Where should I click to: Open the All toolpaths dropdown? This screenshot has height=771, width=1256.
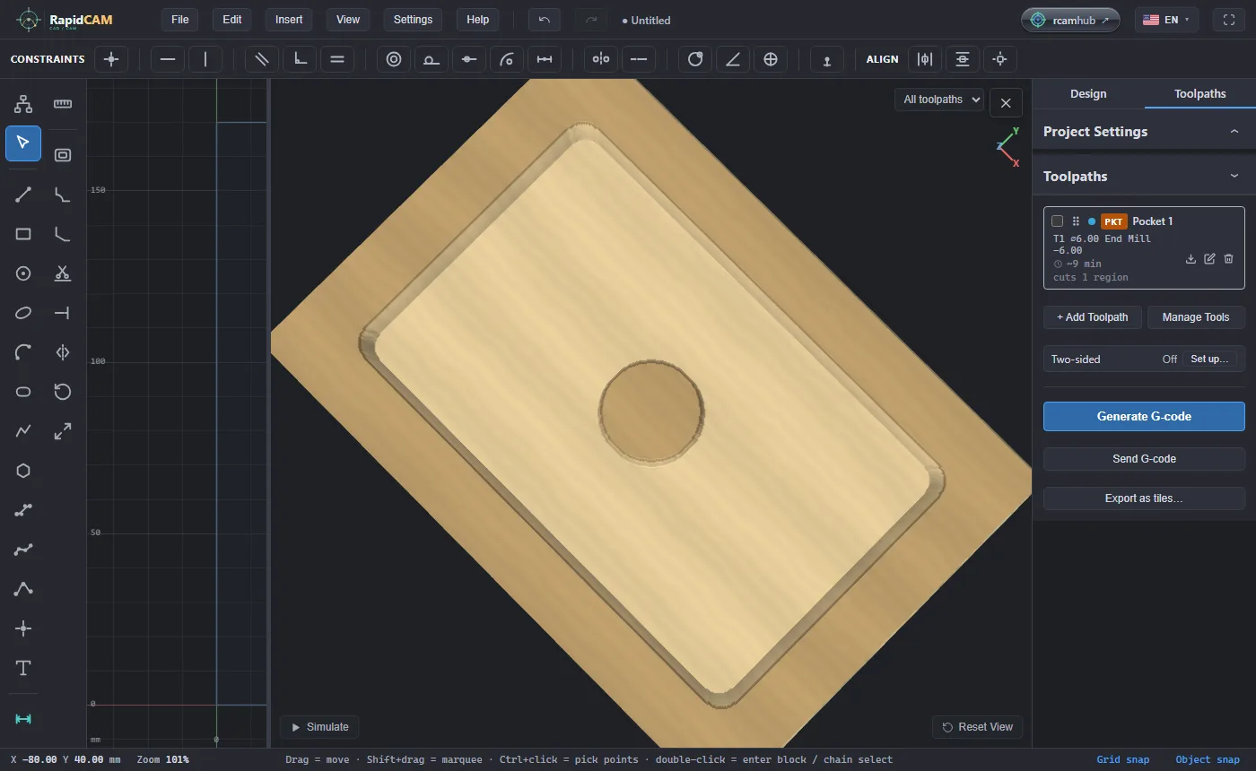tap(939, 100)
